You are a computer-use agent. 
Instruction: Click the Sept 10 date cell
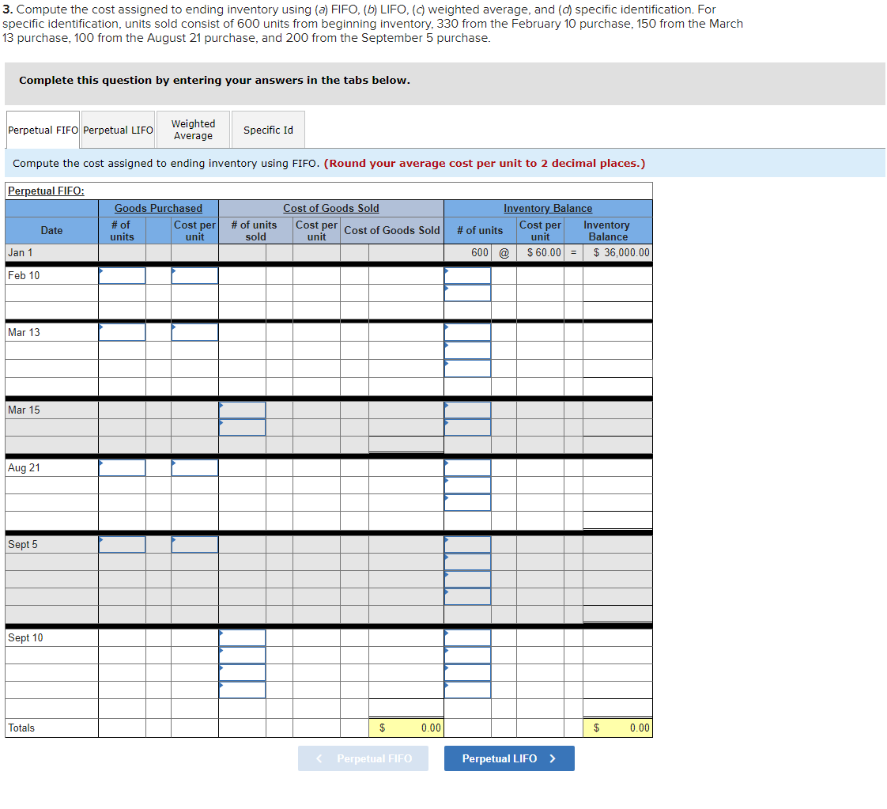[x=52, y=637]
